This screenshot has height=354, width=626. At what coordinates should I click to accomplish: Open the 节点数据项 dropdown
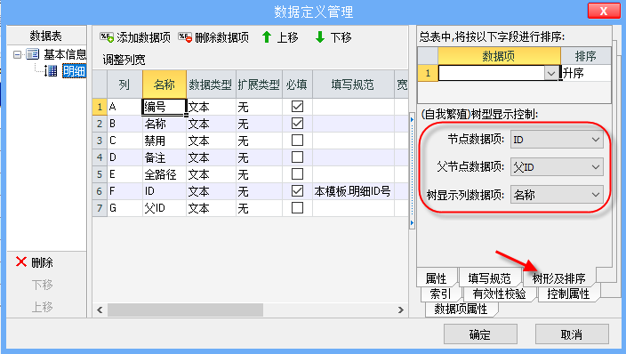pos(596,140)
